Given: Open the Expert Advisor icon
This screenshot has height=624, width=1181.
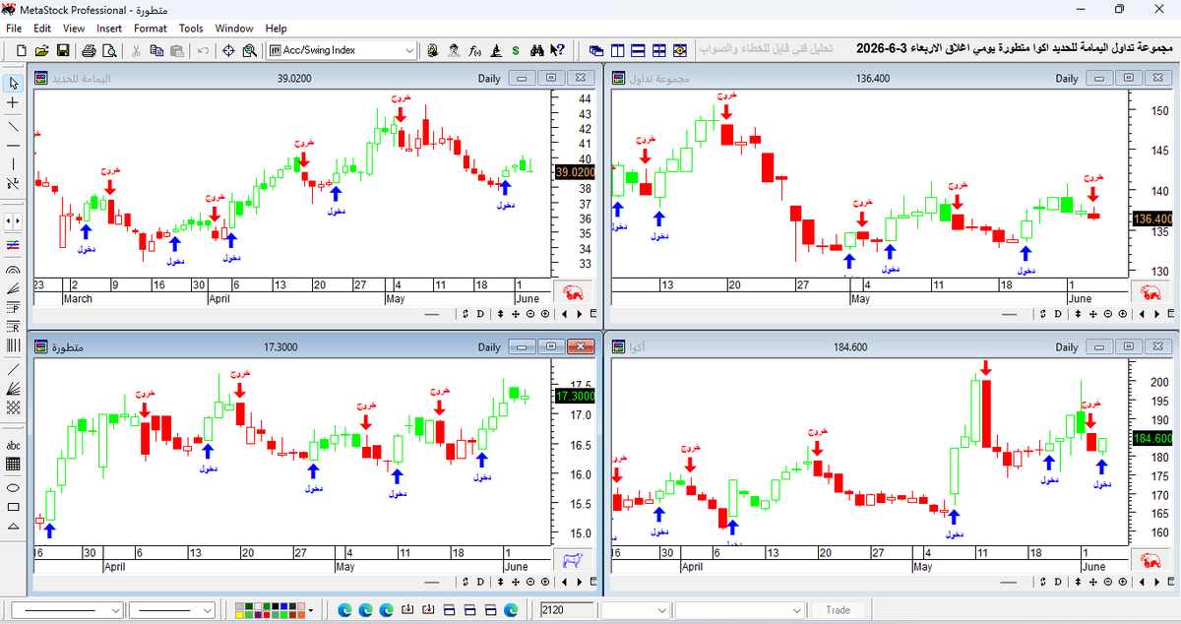Looking at the screenshot, I should click(433, 50).
